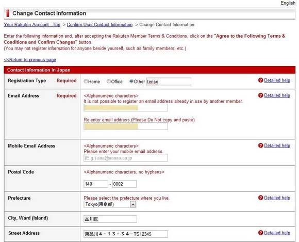
Task: Click the City, Ward field with 品川区
Action: coord(110,219)
